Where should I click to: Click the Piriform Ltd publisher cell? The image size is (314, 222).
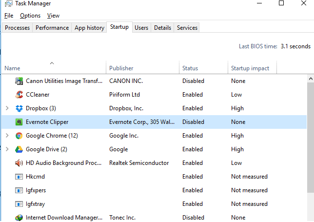point(124,95)
